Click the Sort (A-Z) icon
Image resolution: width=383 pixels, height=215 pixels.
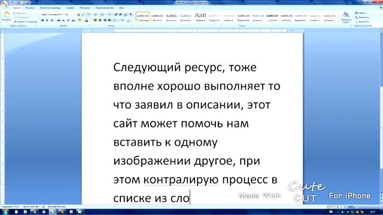[x=126, y=14]
